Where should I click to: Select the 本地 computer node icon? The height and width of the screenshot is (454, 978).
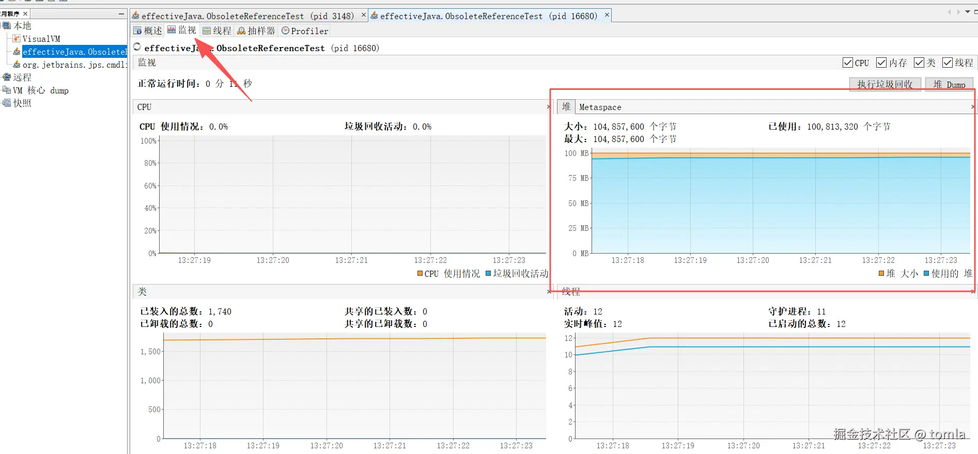click(6, 25)
